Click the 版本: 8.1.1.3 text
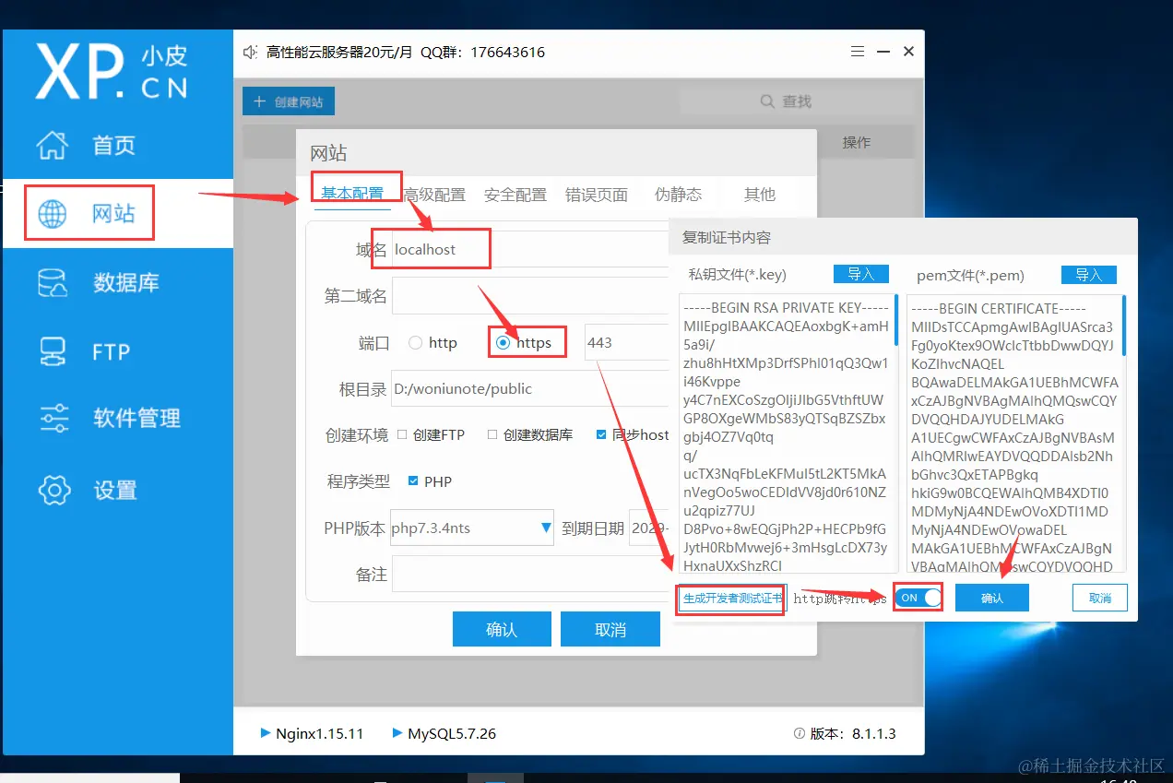 point(853,734)
